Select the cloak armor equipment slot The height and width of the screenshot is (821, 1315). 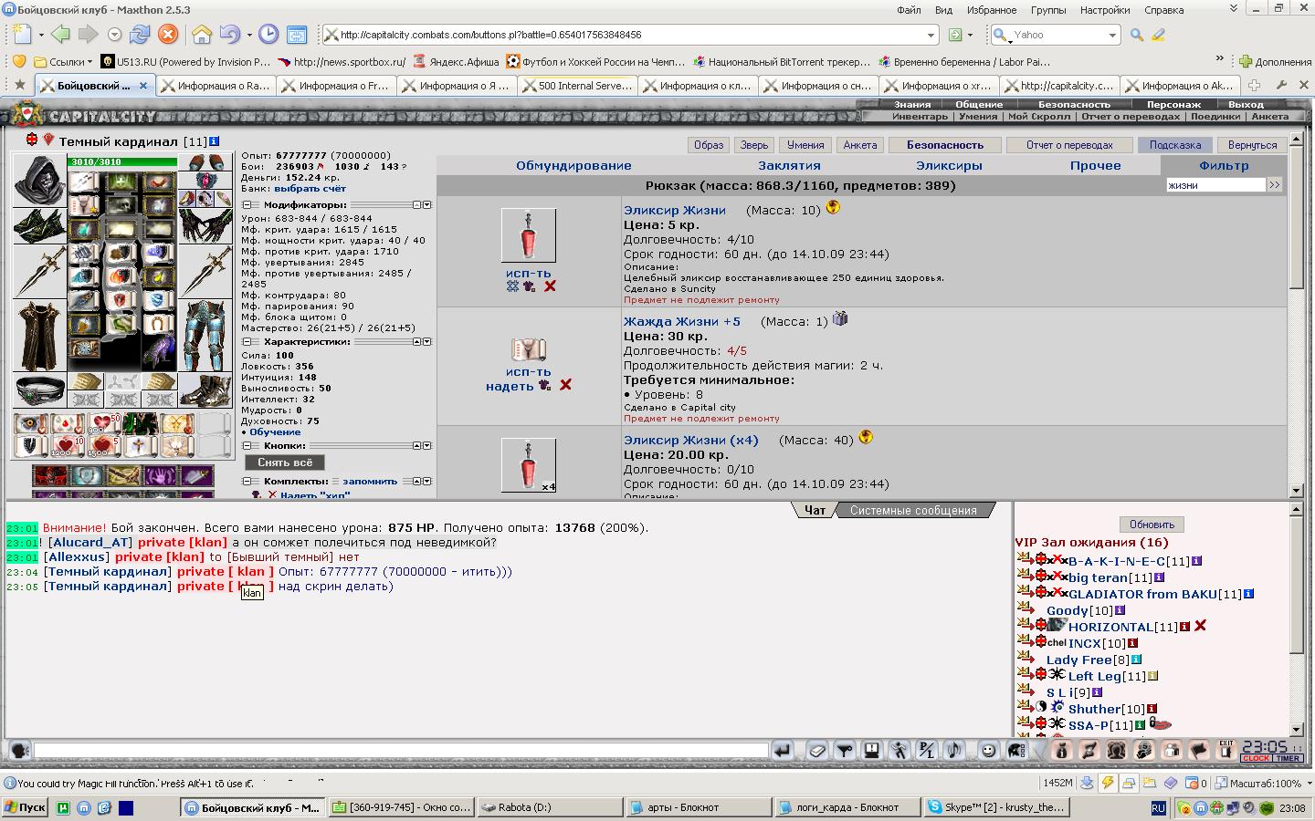[x=38, y=336]
